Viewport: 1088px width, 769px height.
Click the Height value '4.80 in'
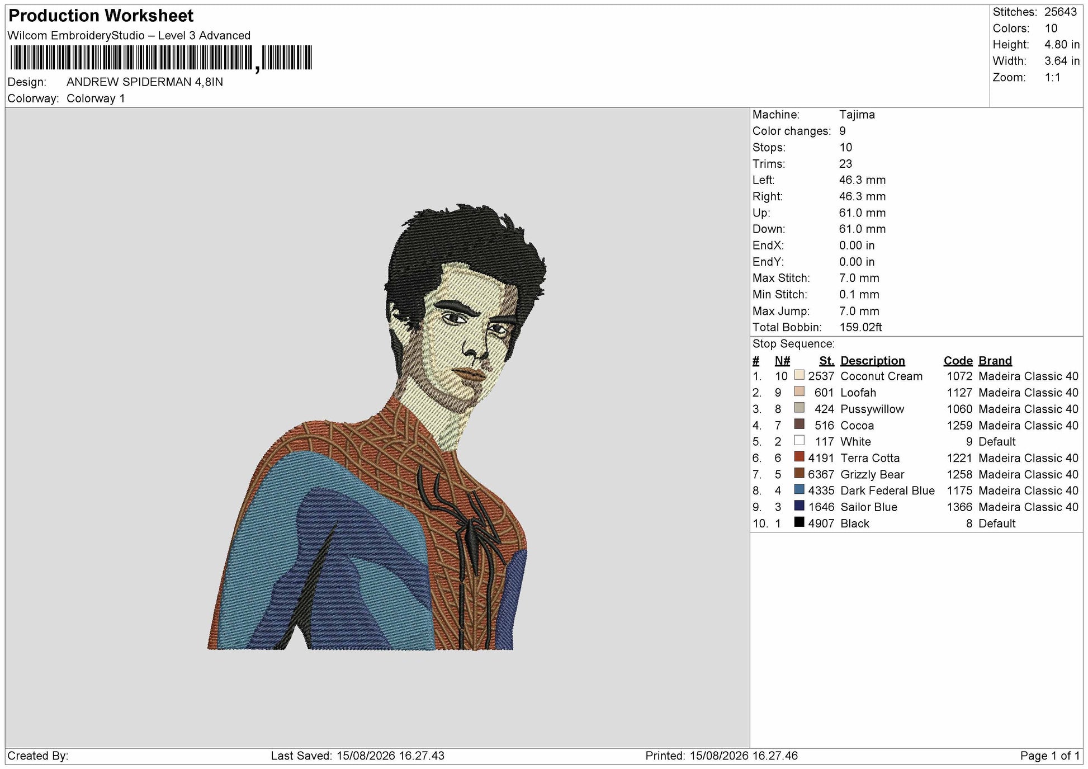click(x=1062, y=45)
